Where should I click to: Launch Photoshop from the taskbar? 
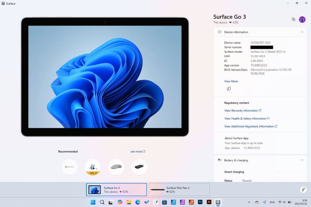click(200, 202)
